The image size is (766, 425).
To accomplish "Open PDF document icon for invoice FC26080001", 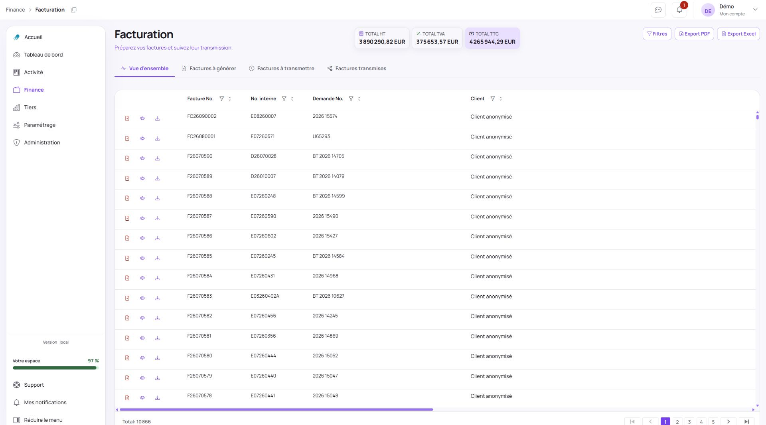I will (x=127, y=138).
